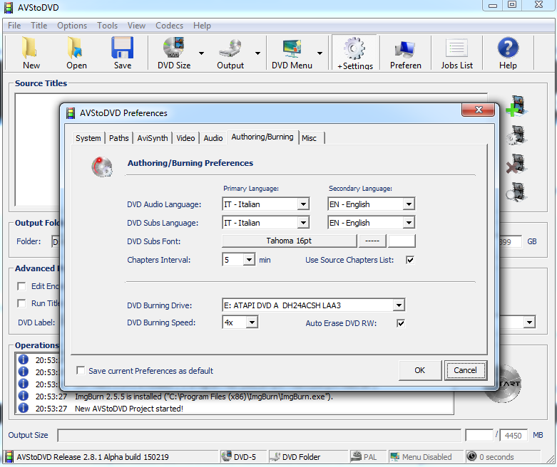This screenshot has width=557, height=467.
Task: Open the Codecs menu
Action: [x=169, y=26]
